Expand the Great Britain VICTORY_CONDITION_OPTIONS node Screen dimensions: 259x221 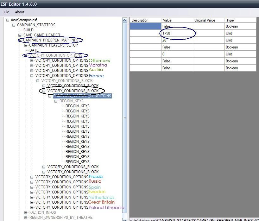point(32,202)
